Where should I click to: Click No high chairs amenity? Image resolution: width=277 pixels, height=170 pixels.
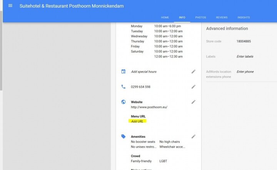tap(170, 142)
